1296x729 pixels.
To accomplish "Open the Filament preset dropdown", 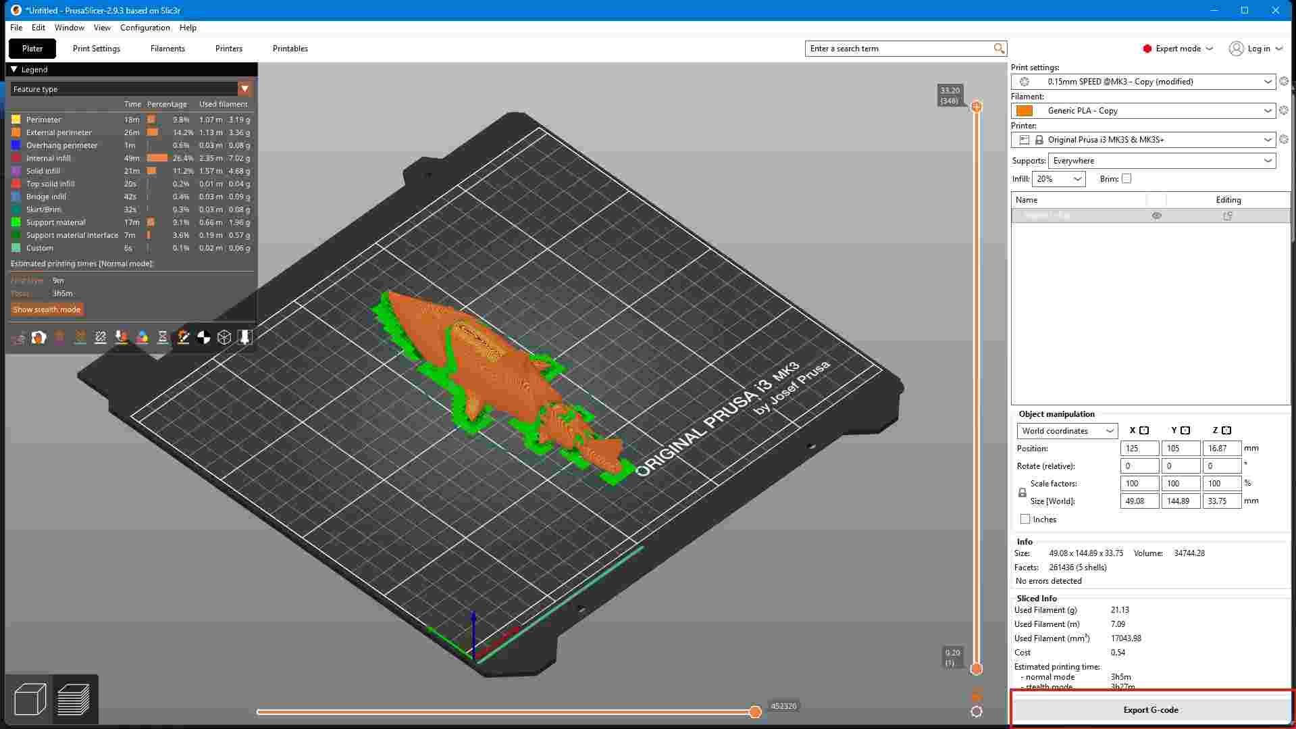I will 1143,111.
